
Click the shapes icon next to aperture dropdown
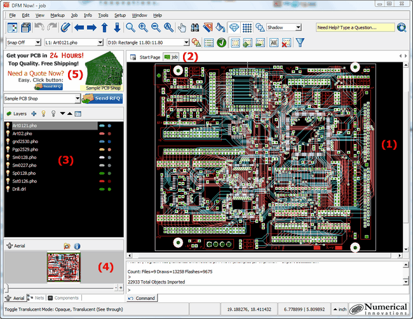pyautogui.click(x=196, y=43)
